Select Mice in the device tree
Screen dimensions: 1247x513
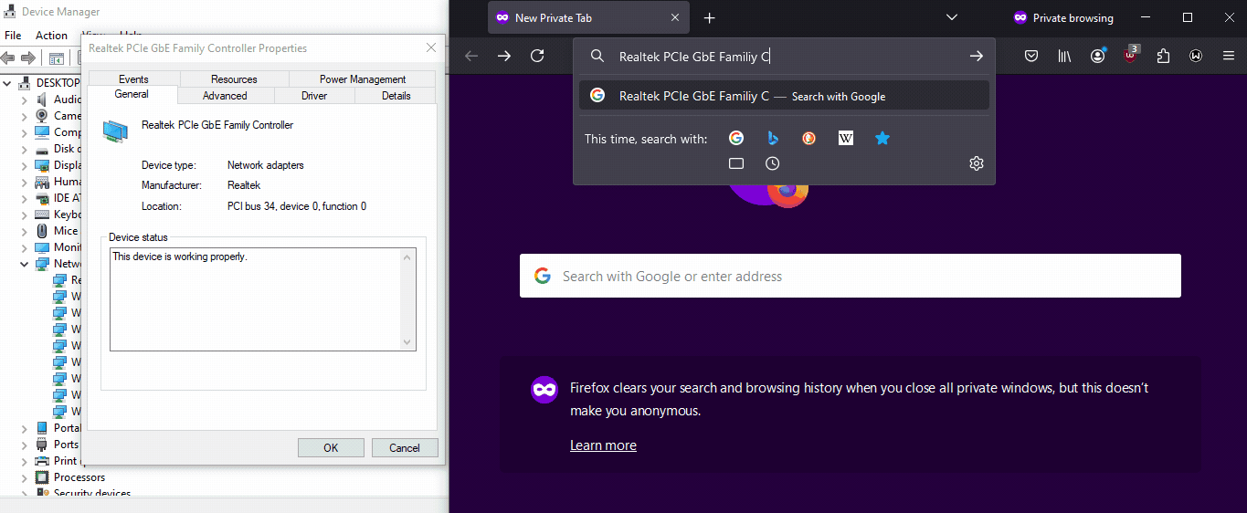tap(65, 231)
